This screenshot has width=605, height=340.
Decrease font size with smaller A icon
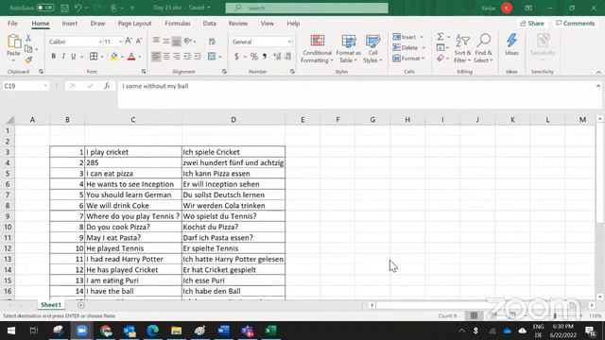click(x=139, y=41)
